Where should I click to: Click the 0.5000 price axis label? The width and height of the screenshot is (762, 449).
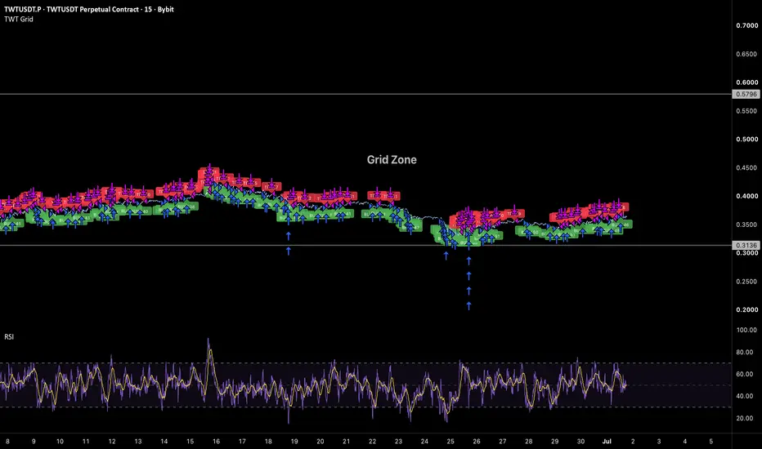click(746, 140)
